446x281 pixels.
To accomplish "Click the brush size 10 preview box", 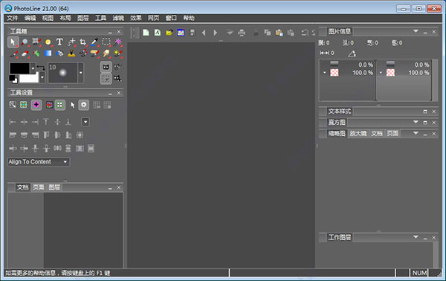I will (62, 73).
